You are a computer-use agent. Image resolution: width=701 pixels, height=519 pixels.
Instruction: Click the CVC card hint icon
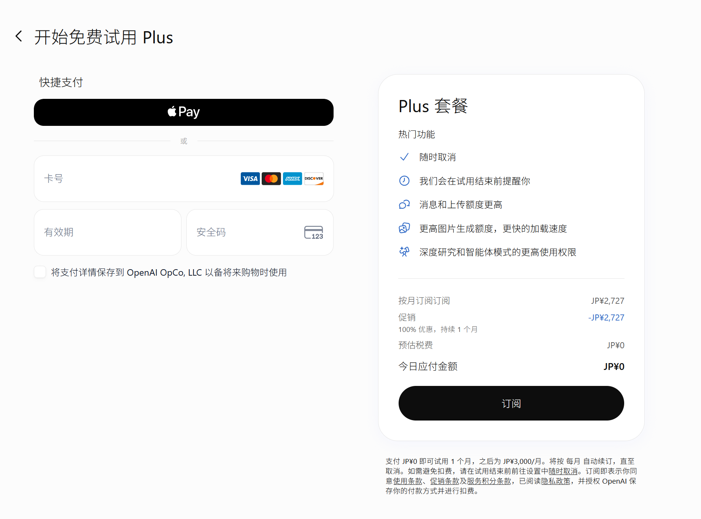[x=314, y=232]
